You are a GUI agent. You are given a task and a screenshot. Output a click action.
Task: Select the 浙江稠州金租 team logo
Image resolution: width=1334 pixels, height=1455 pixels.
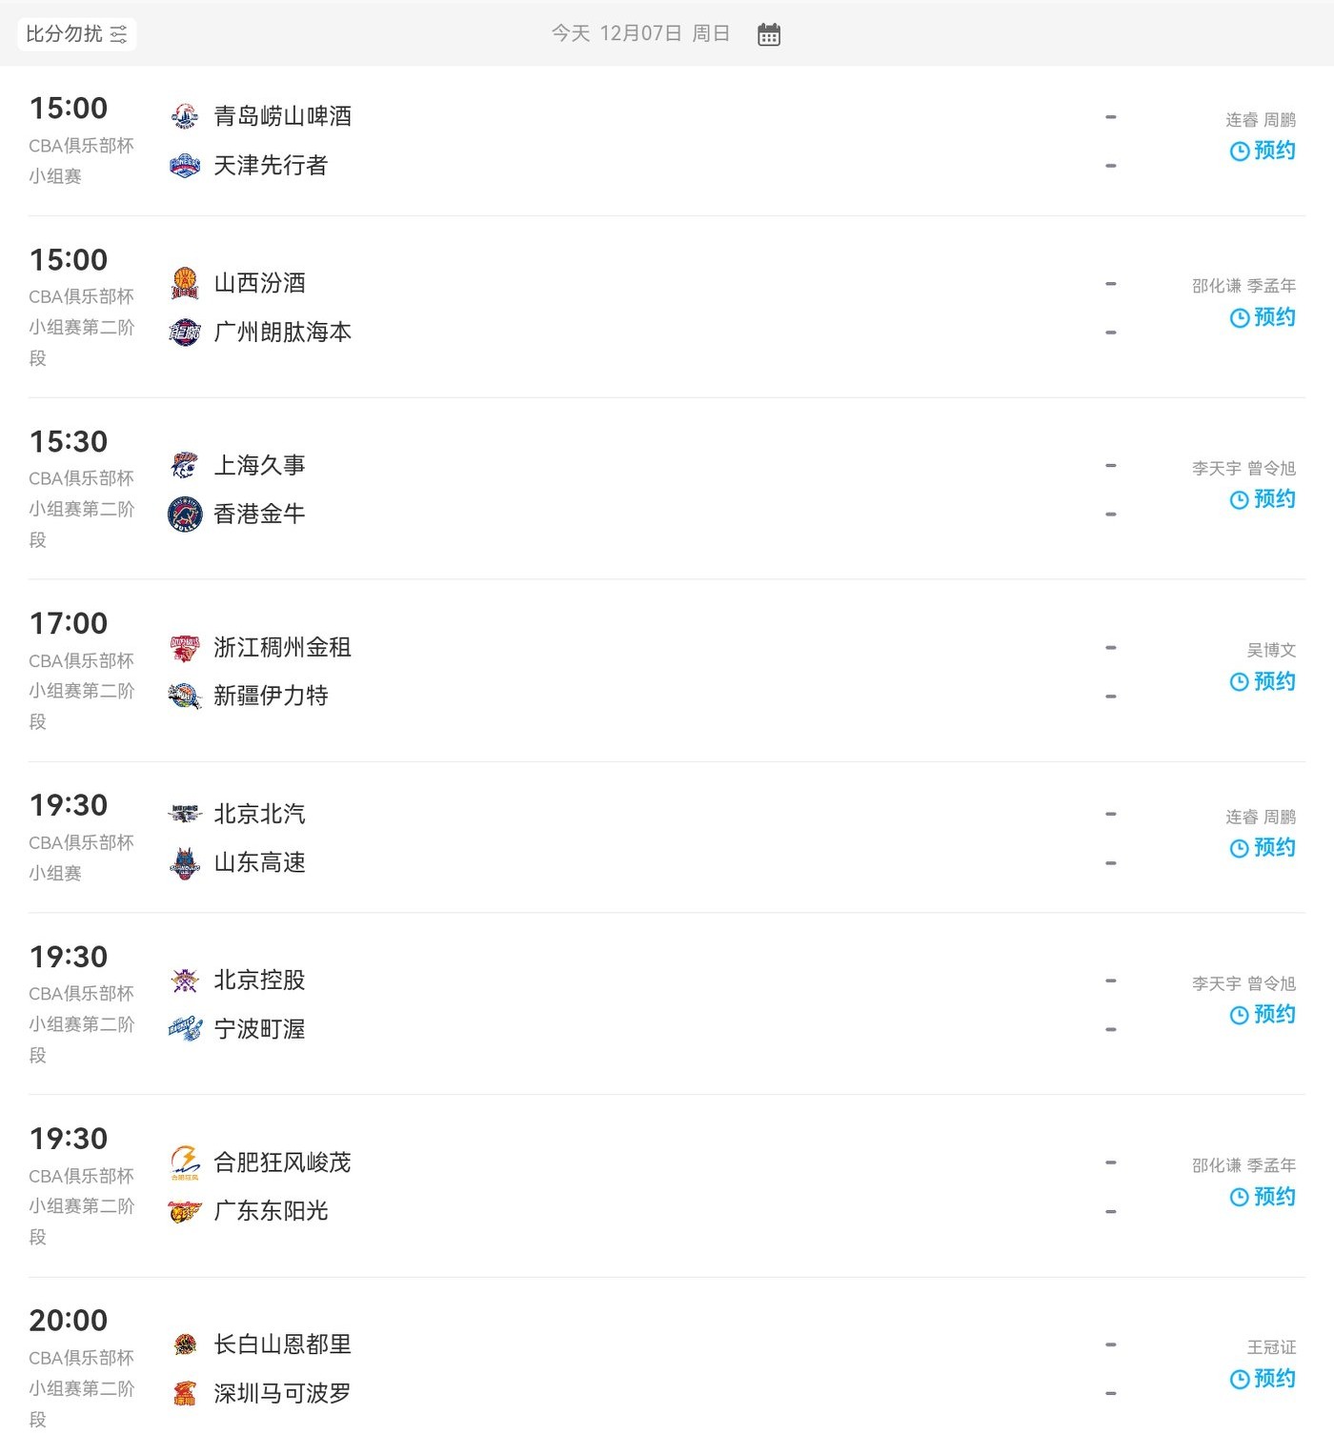(x=185, y=648)
